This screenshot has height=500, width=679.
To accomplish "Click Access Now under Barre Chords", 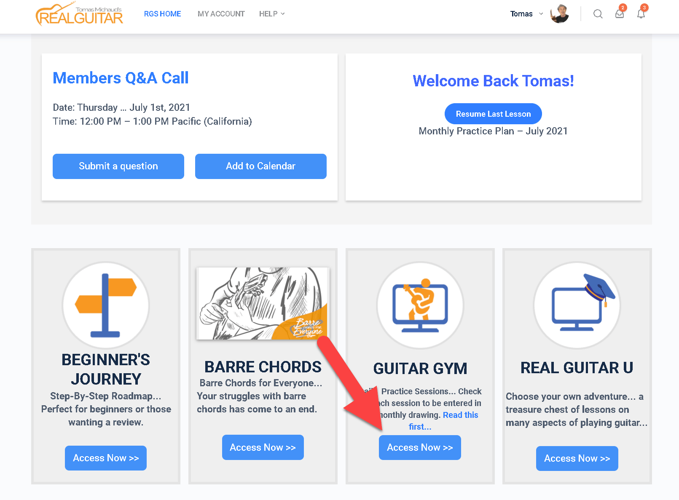I will pyautogui.click(x=263, y=447).
